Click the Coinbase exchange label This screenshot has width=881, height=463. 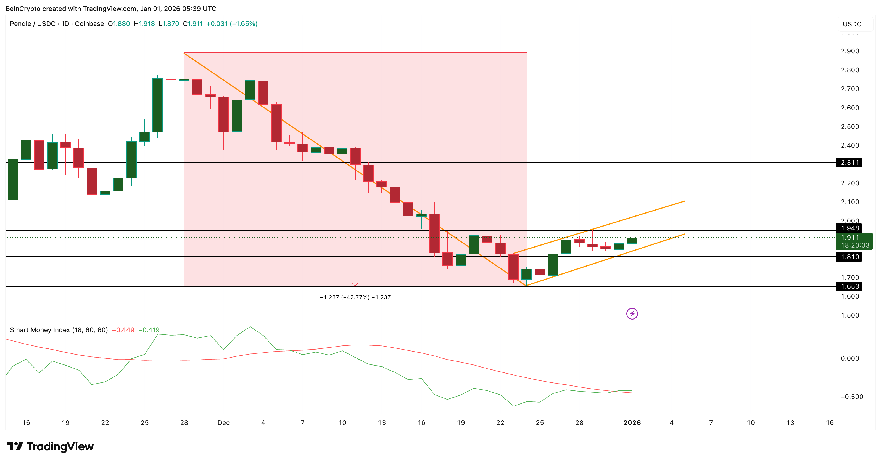(x=89, y=24)
